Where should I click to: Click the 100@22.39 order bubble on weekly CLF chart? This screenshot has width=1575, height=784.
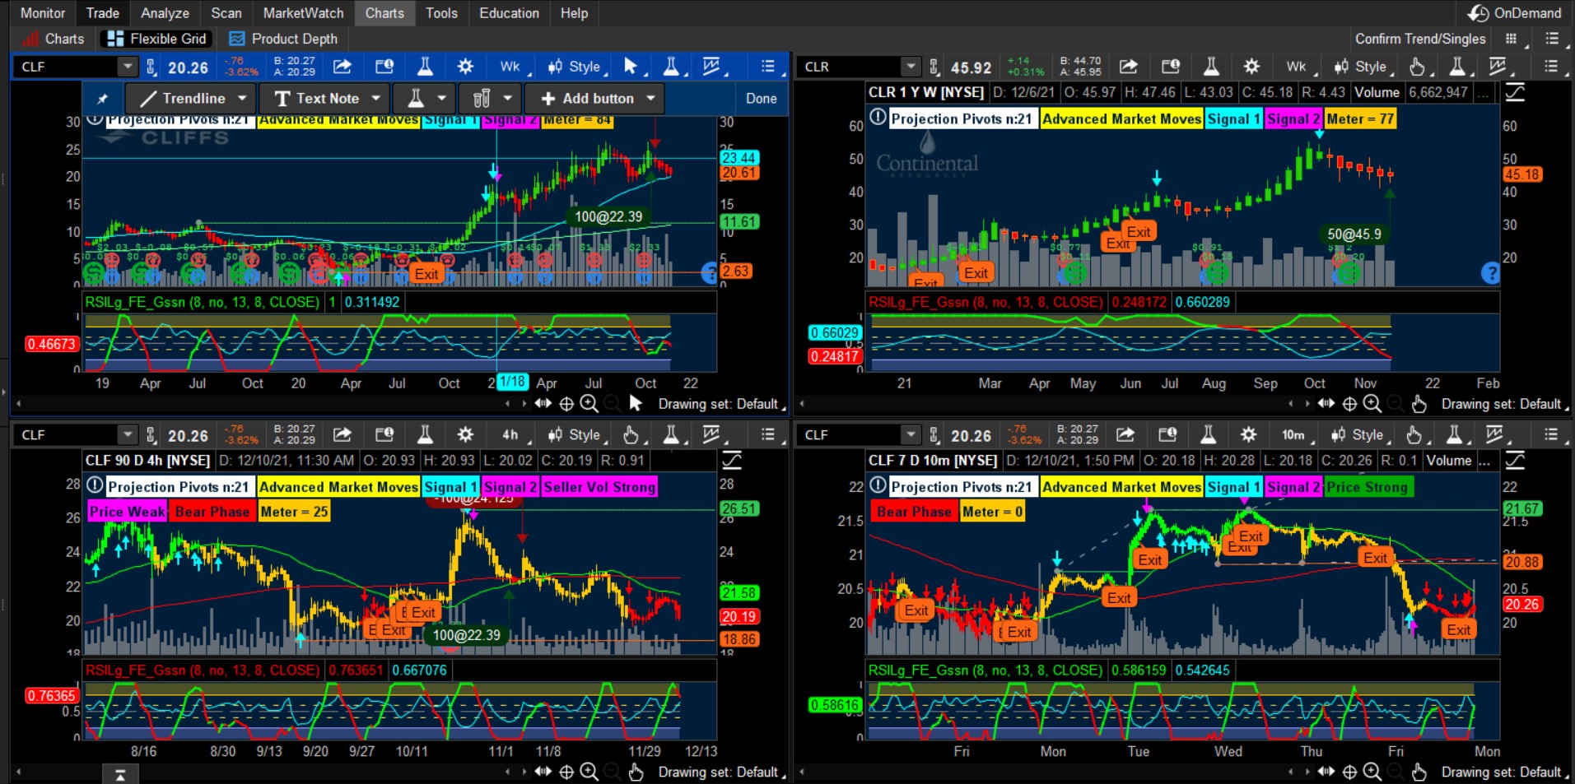(x=608, y=217)
